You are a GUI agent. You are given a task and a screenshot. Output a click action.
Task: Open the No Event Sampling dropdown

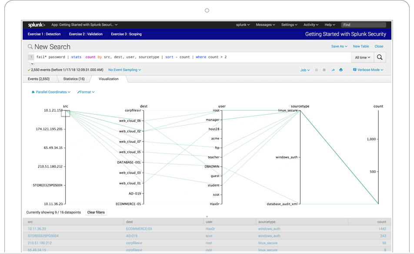(125, 70)
